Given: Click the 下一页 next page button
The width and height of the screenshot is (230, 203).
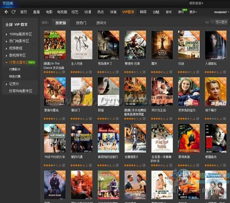Looking at the screenshot, I should click(x=221, y=22).
